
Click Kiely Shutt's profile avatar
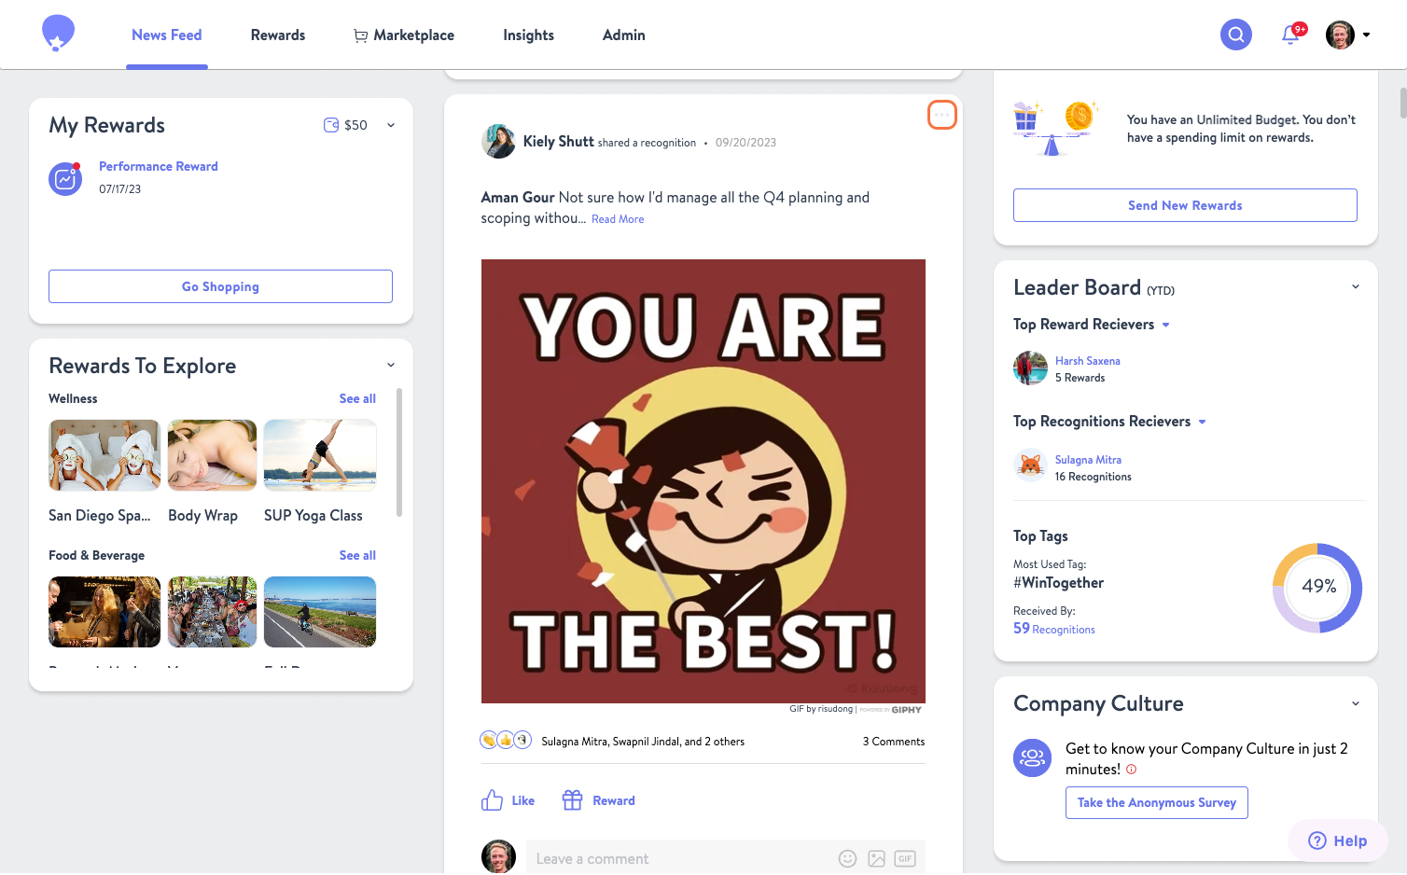pos(498,142)
